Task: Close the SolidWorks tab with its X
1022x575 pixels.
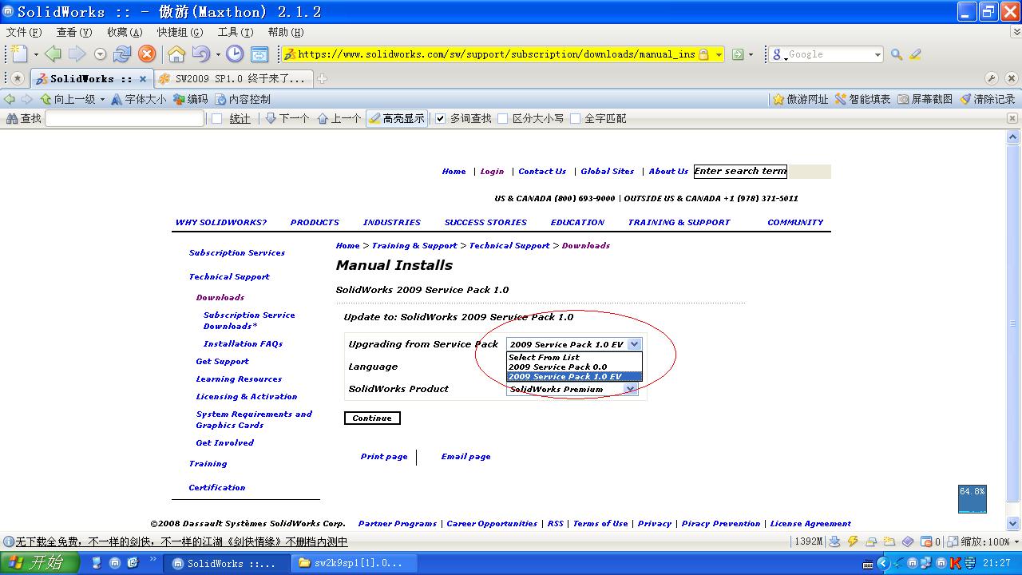Action: tap(143, 79)
